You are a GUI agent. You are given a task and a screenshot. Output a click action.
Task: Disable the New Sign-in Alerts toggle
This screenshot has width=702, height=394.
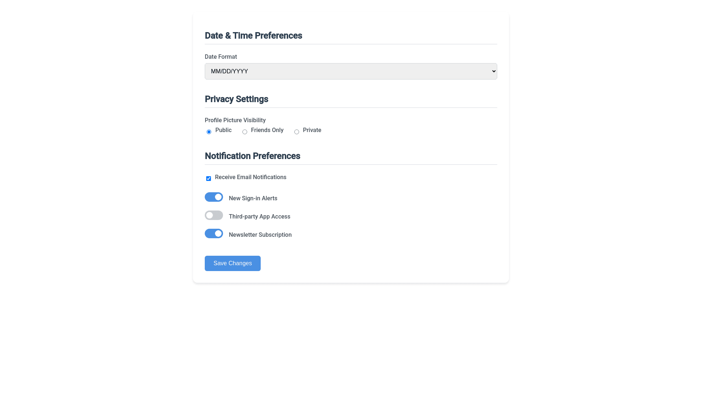[x=214, y=197]
